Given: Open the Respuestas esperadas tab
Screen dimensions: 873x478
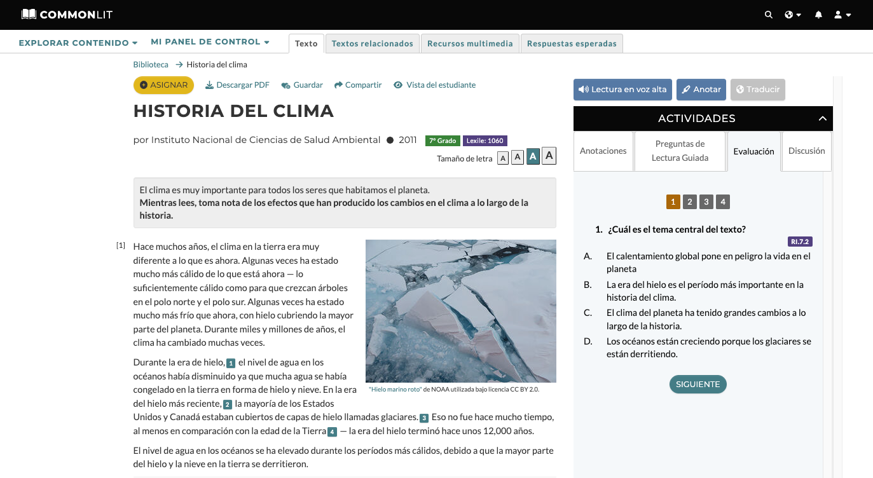Looking at the screenshot, I should (x=572, y=43).
